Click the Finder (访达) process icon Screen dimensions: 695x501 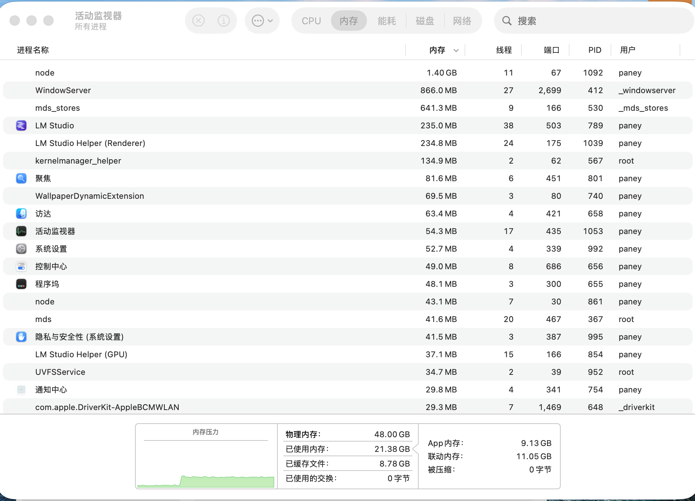pyautogui.click(x=21, y=213)
